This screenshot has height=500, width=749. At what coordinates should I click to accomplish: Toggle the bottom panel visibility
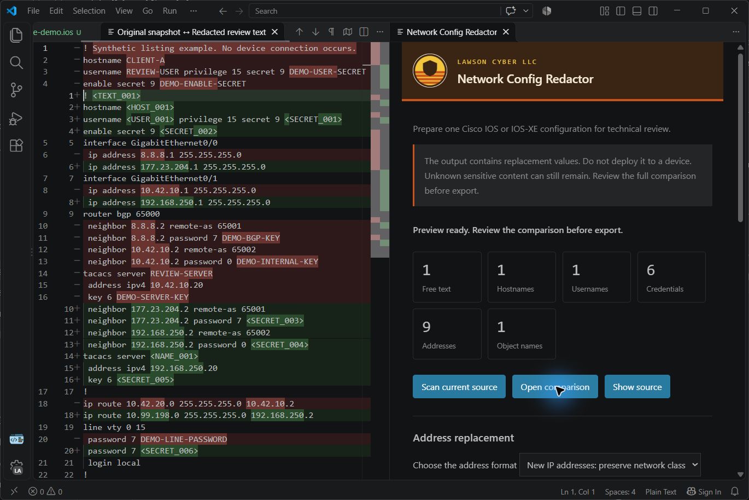(636, 11)
